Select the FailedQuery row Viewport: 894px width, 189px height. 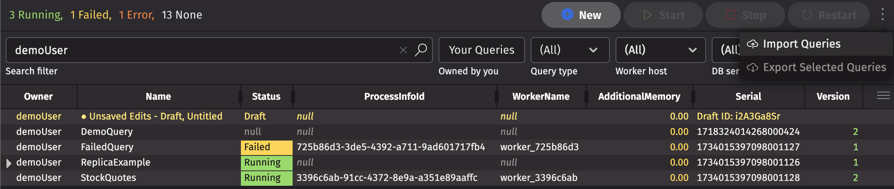click(x=107, y=147)
